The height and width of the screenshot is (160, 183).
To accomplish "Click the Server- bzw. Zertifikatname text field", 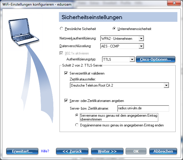I will coord(143,108).
